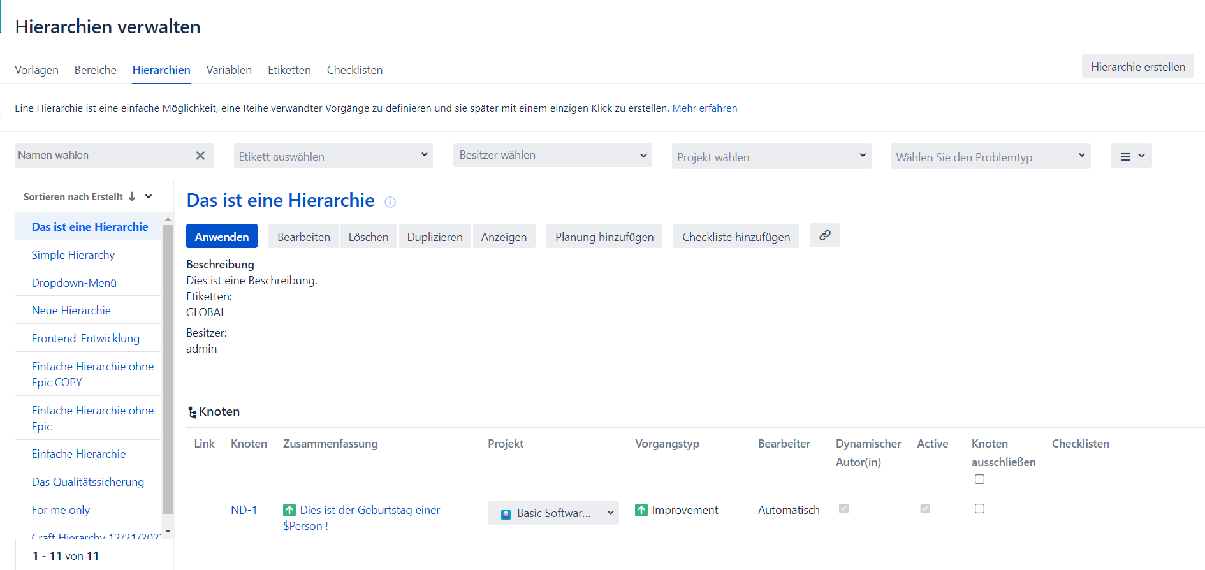Click the green Improvement issue type icon
The height and width of the screenshot is (570, 1205).
[641, 510]
